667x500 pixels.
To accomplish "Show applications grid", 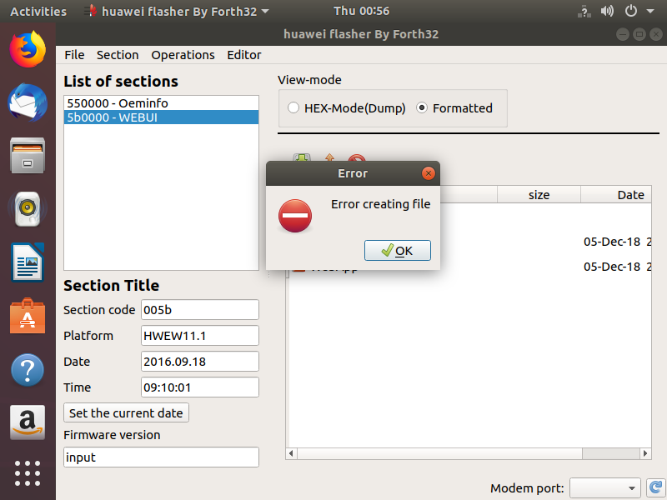I will (28, 473).
